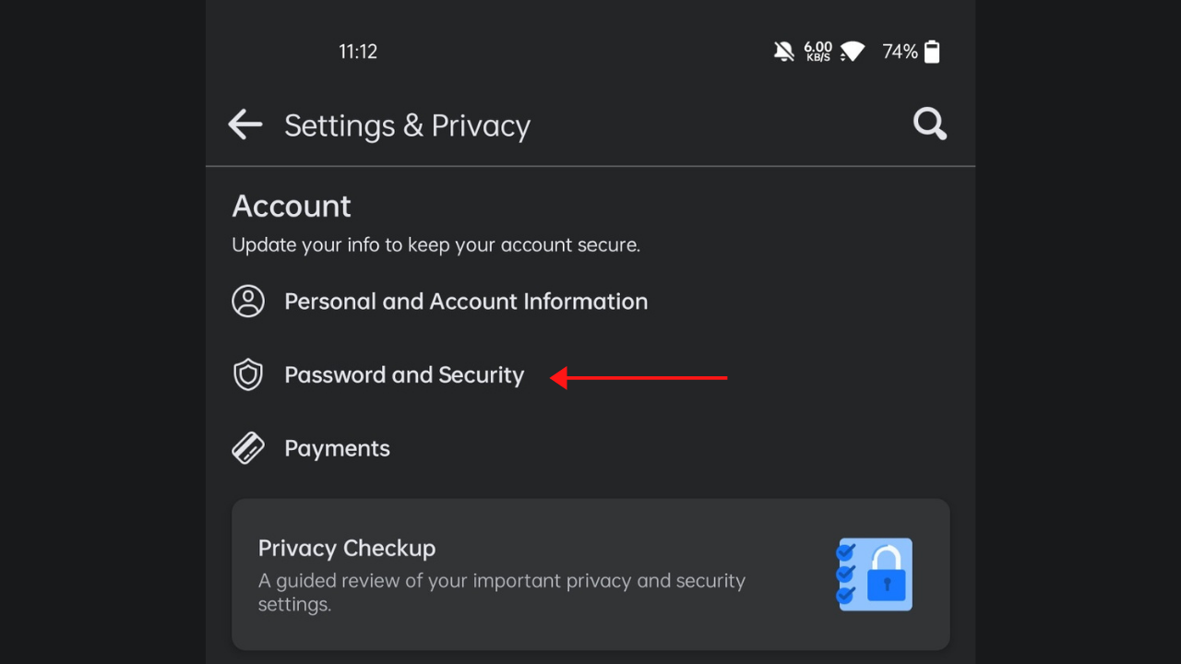Tap the back arrow icon

tap(245, 125)
